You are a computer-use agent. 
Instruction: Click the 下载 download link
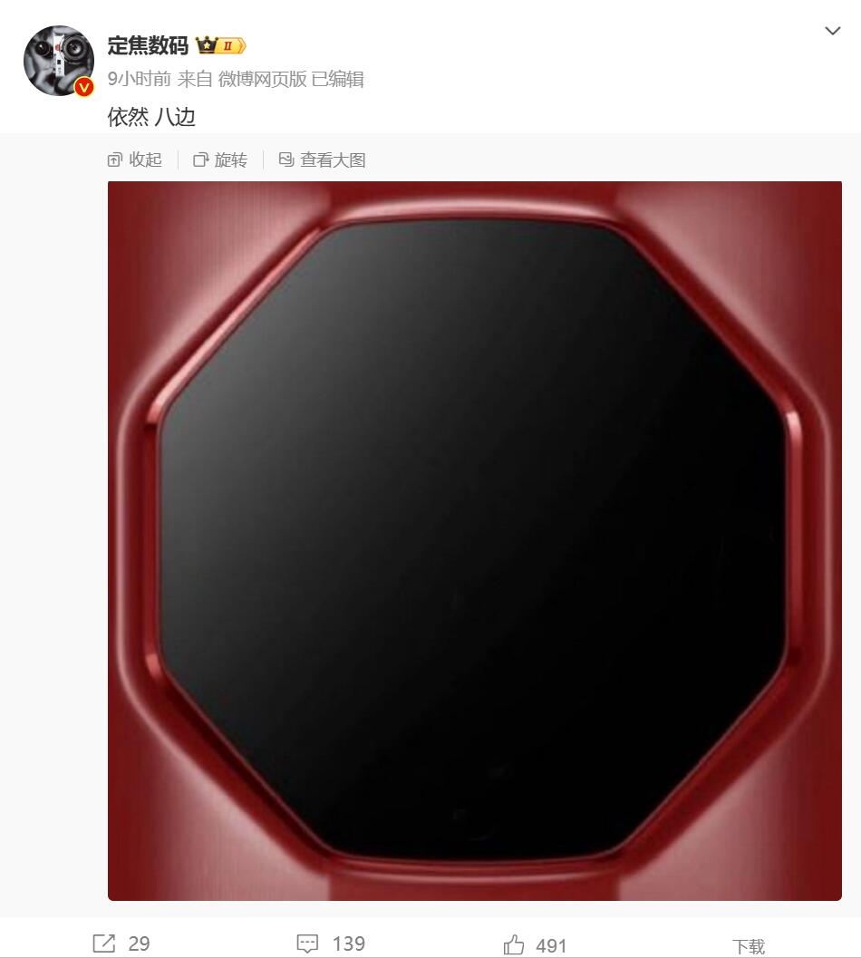(x=749, y=946)
